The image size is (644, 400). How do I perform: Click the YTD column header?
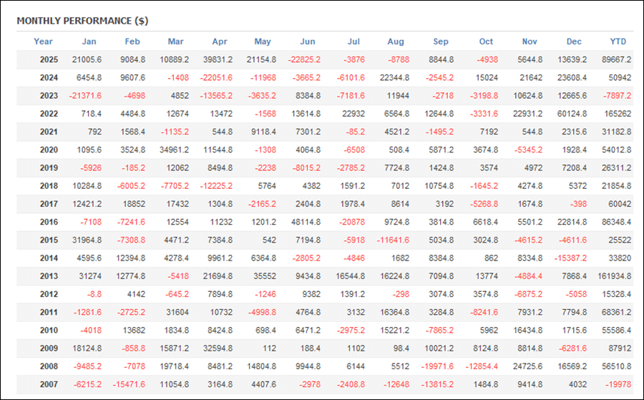(618, 42)
